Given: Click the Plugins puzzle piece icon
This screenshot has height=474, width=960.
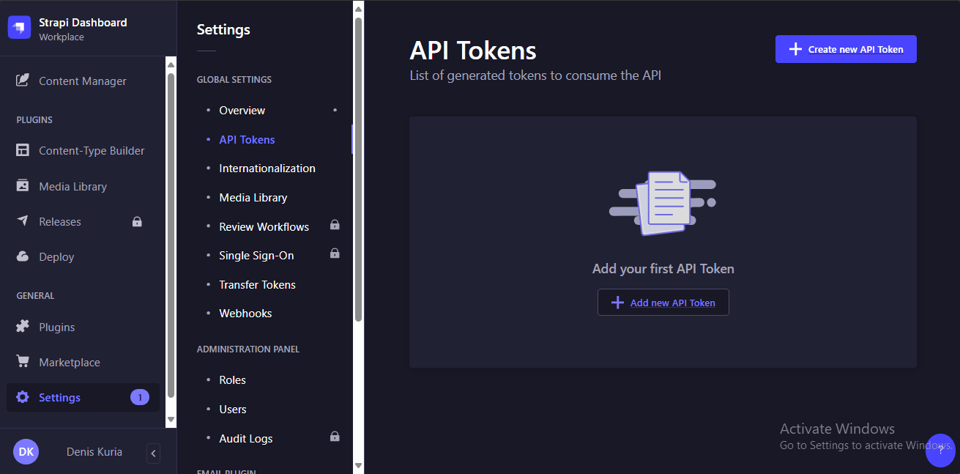Looking at the screenshot, I should pos(23,326).
